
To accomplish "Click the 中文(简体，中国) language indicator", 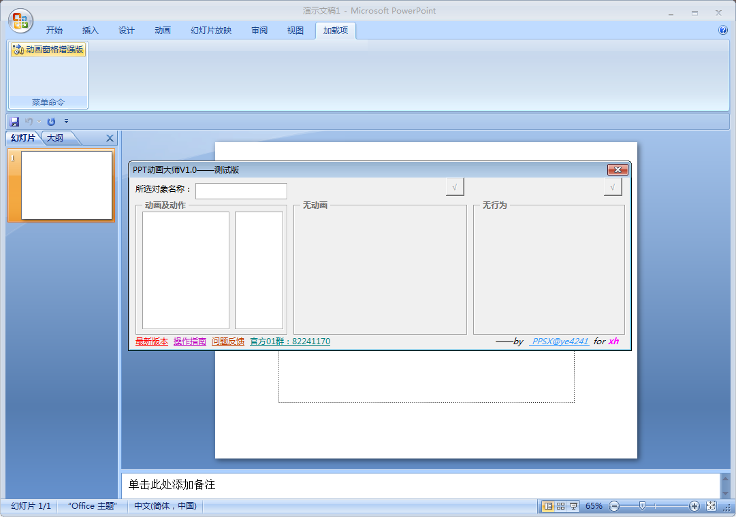I will click(x=165, y=506).
